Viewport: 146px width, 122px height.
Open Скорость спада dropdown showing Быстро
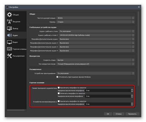[95, 60]
